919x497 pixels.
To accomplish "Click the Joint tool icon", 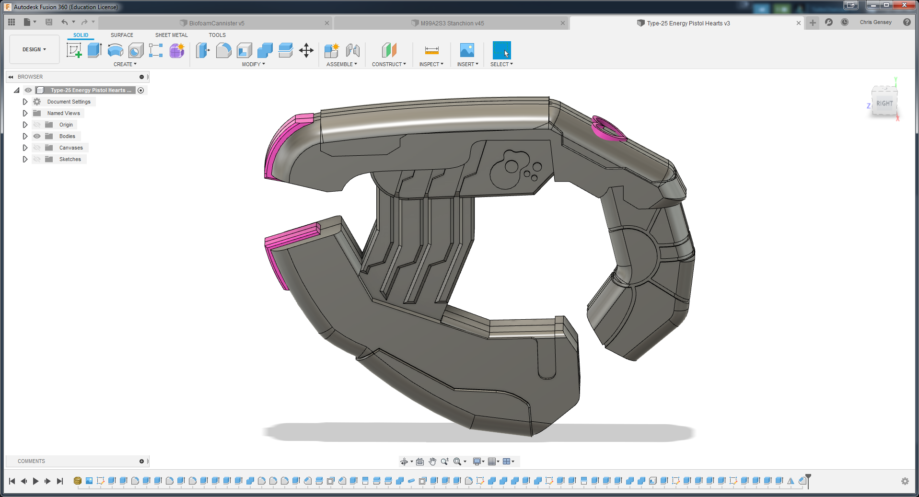I will (352, 50).
